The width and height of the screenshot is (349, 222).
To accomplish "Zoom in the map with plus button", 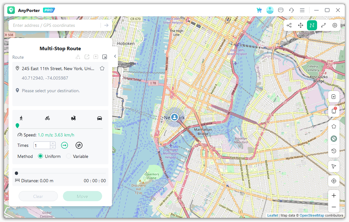I will coord(334,195).
